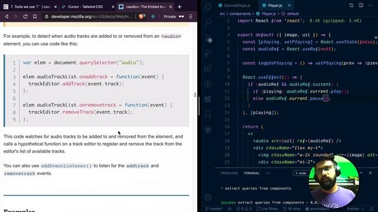Click the 'default' breadcrumb symbol
Image resolution: width=378 pixels, height=212 pixels.
(x=293, y=14)
